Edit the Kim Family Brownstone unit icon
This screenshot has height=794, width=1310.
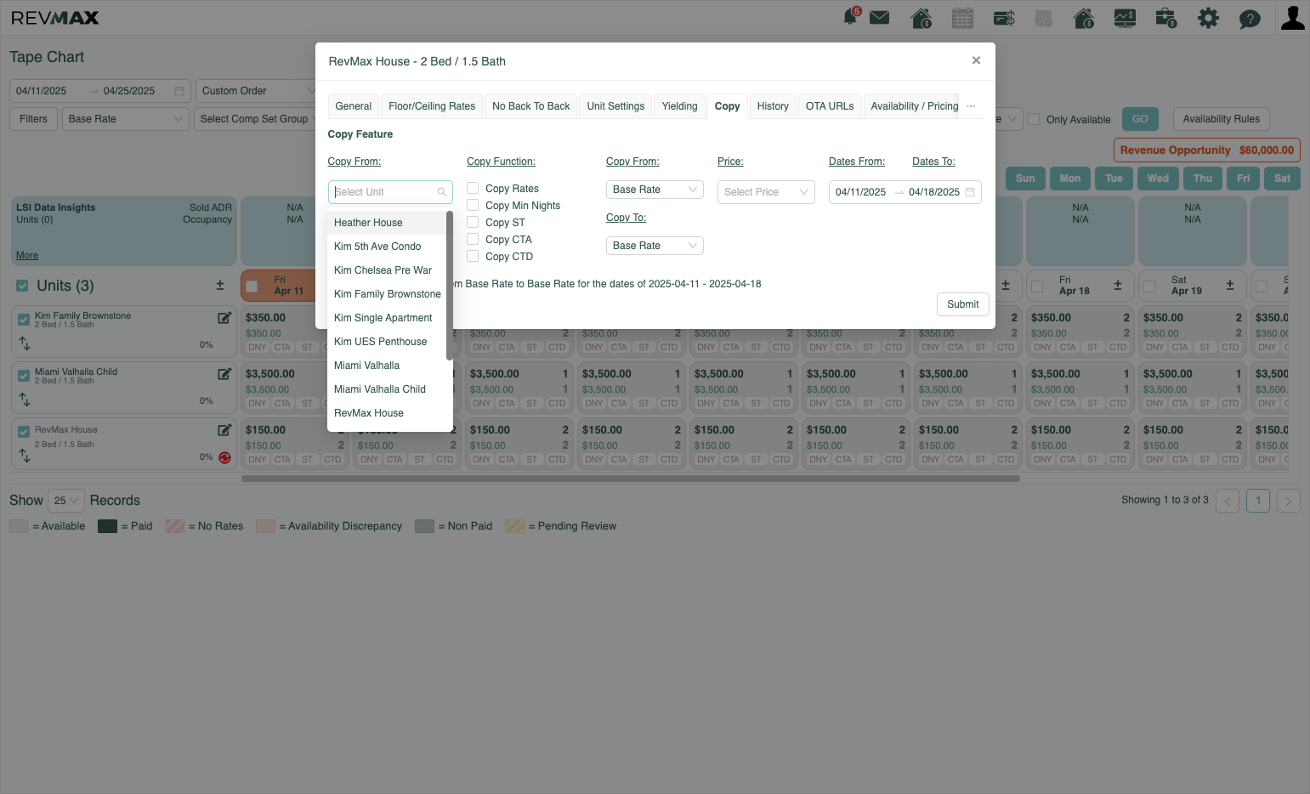[x=224, y=318]
